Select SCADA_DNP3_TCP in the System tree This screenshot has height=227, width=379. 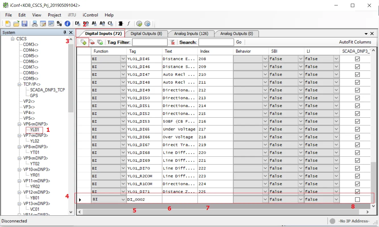coord(47,90)
